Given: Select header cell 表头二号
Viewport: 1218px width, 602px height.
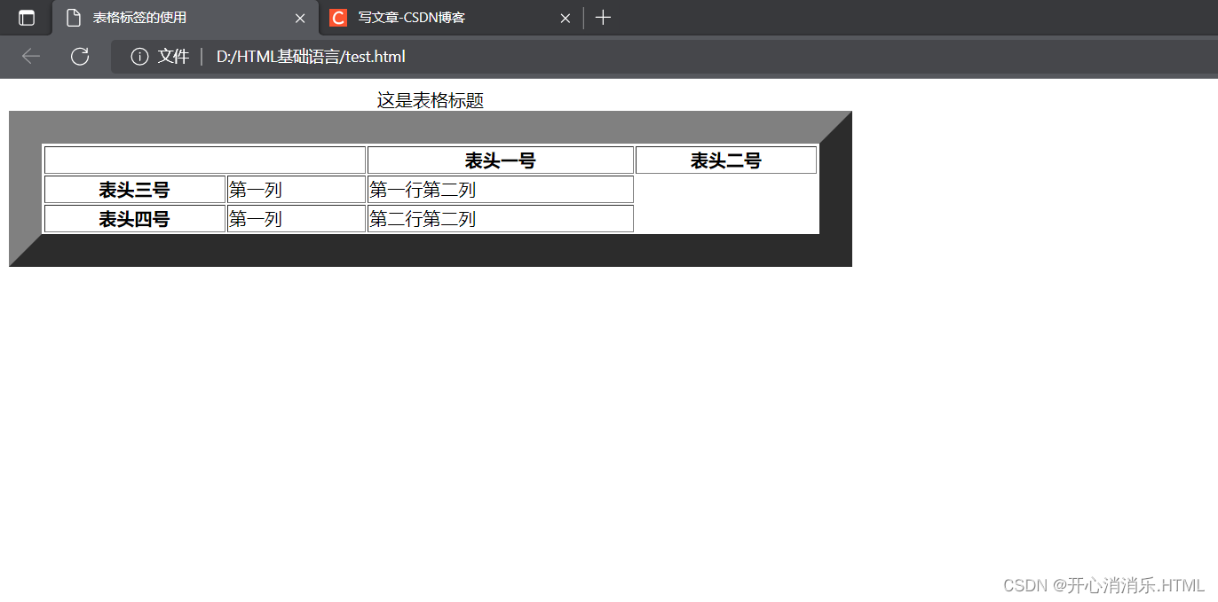Looking at the screenshot, I should pyautogui.click(x=726, y=160).
